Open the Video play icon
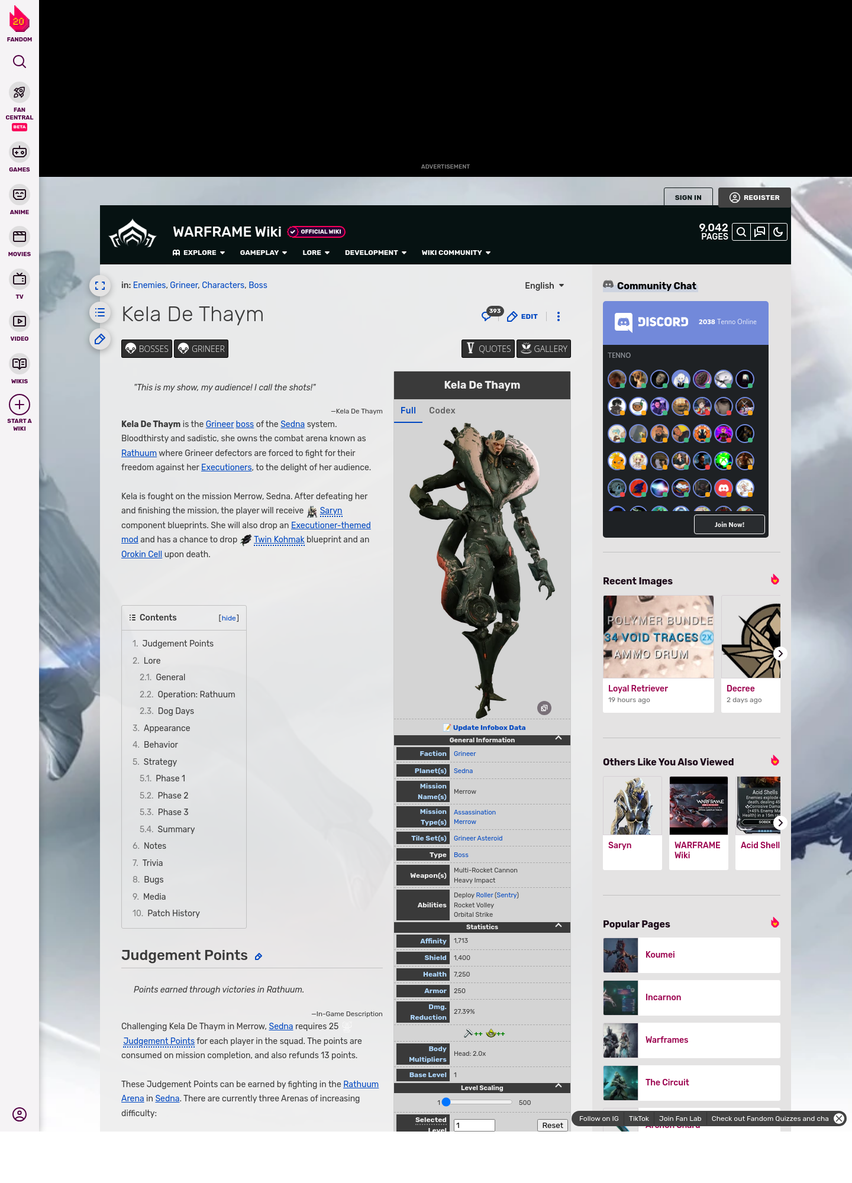 coord(20,321)
